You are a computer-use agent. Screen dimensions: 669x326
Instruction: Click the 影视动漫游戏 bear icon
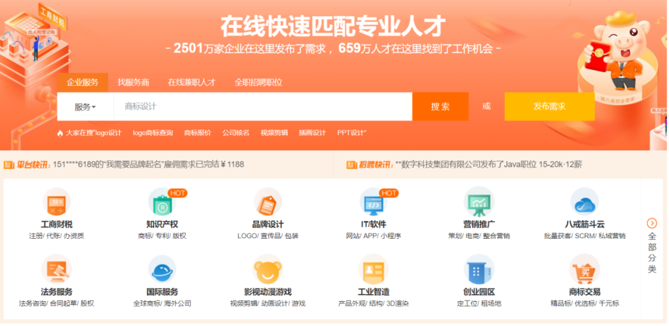click(x=268, y=270)
